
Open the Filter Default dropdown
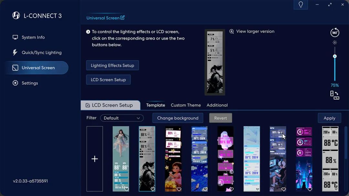pos(122,118)
